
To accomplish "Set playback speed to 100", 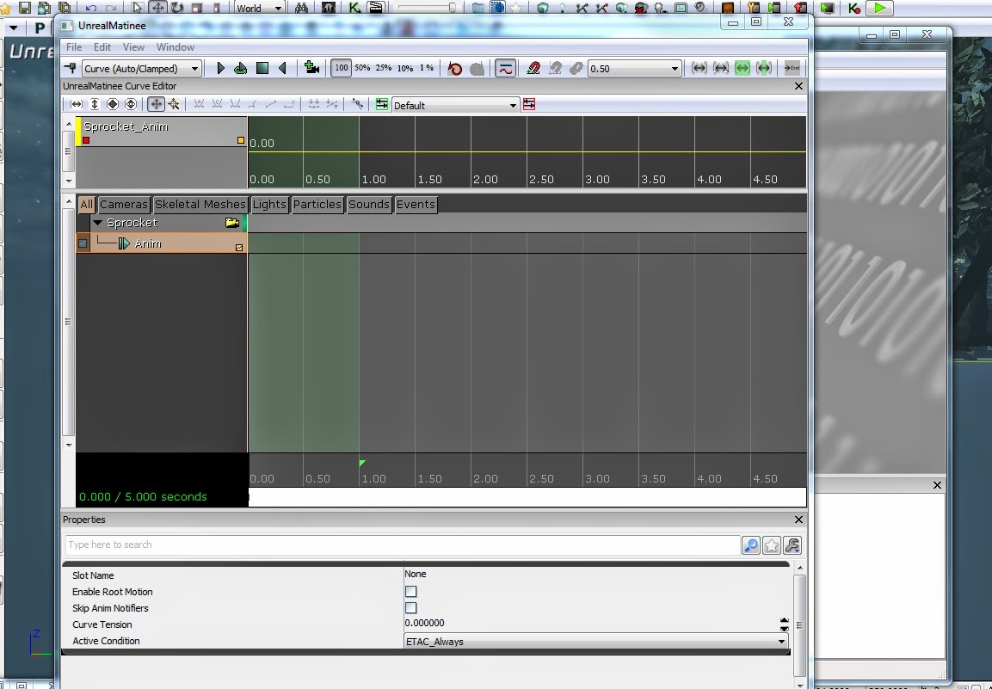I will click(341, 68).
